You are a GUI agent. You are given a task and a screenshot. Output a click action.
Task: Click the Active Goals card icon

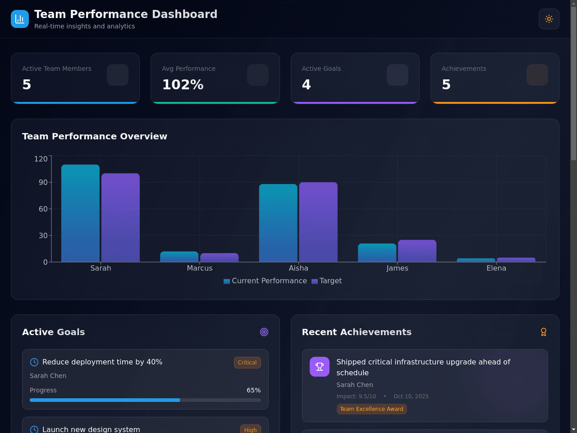tap(398, 75)
